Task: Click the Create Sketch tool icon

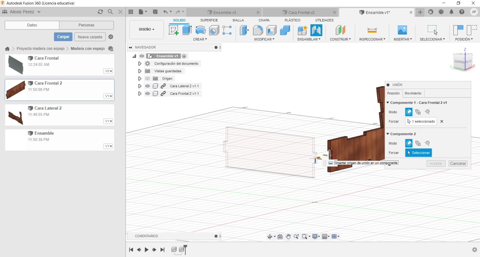Action: [x=173, y=30]
